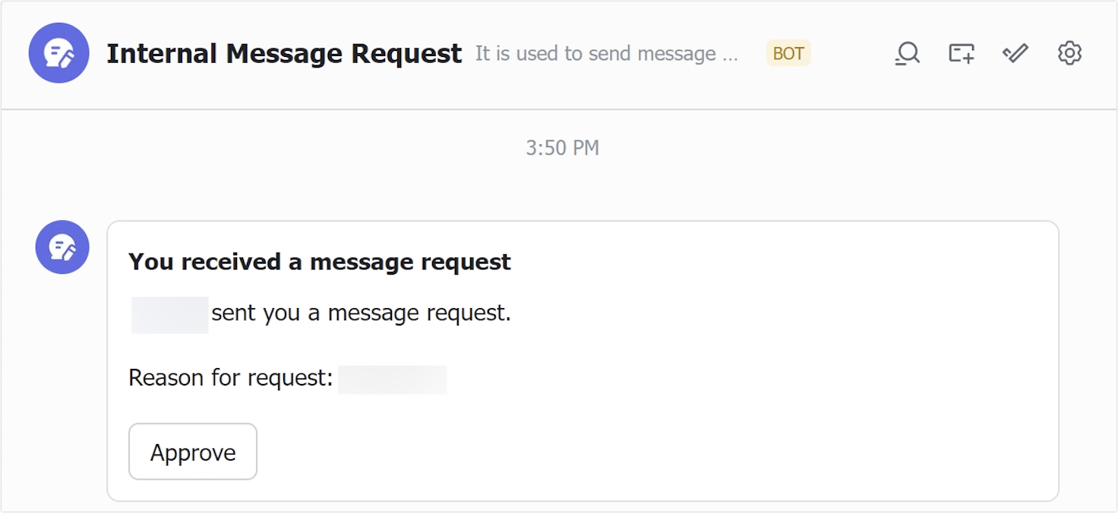The height and width of the screenshot is (513, 1118).
Task: Click the yellow BOT badge
Action: coord(788,53)
